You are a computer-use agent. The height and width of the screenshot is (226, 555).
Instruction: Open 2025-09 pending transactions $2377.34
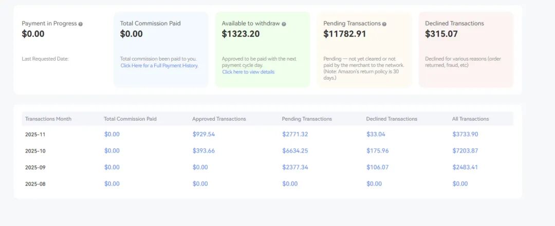294,167
